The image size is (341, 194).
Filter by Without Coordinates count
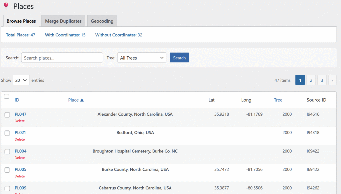[119, 35]
